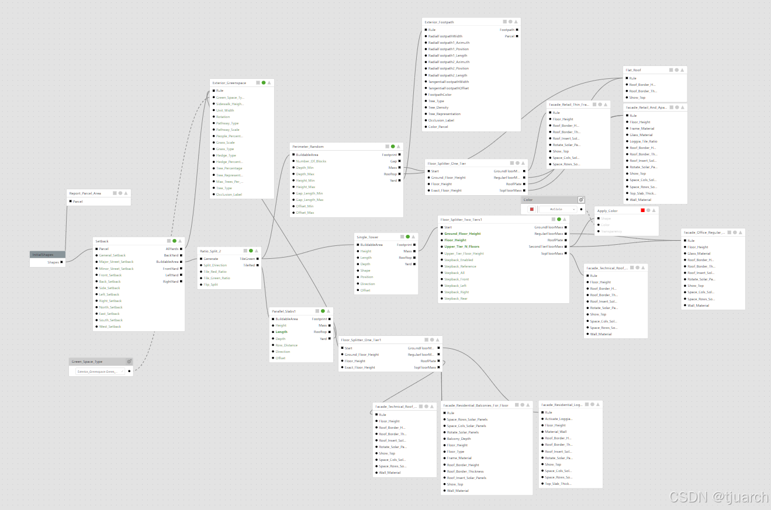Click the General_Setback parameter on Setback
This screenshot has height=510, width=771.
point(112,255)
